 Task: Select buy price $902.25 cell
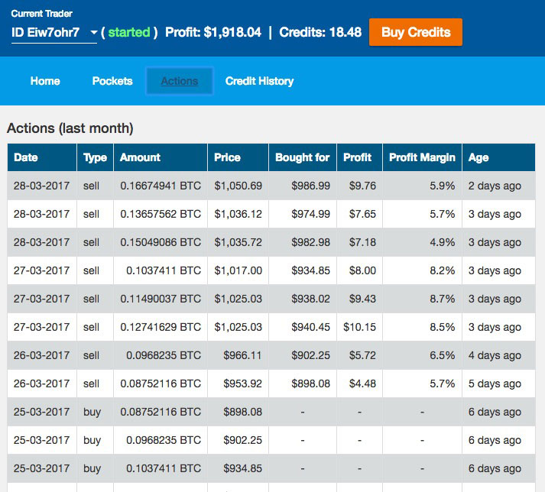pyautogui.click(x=238, y=440)
